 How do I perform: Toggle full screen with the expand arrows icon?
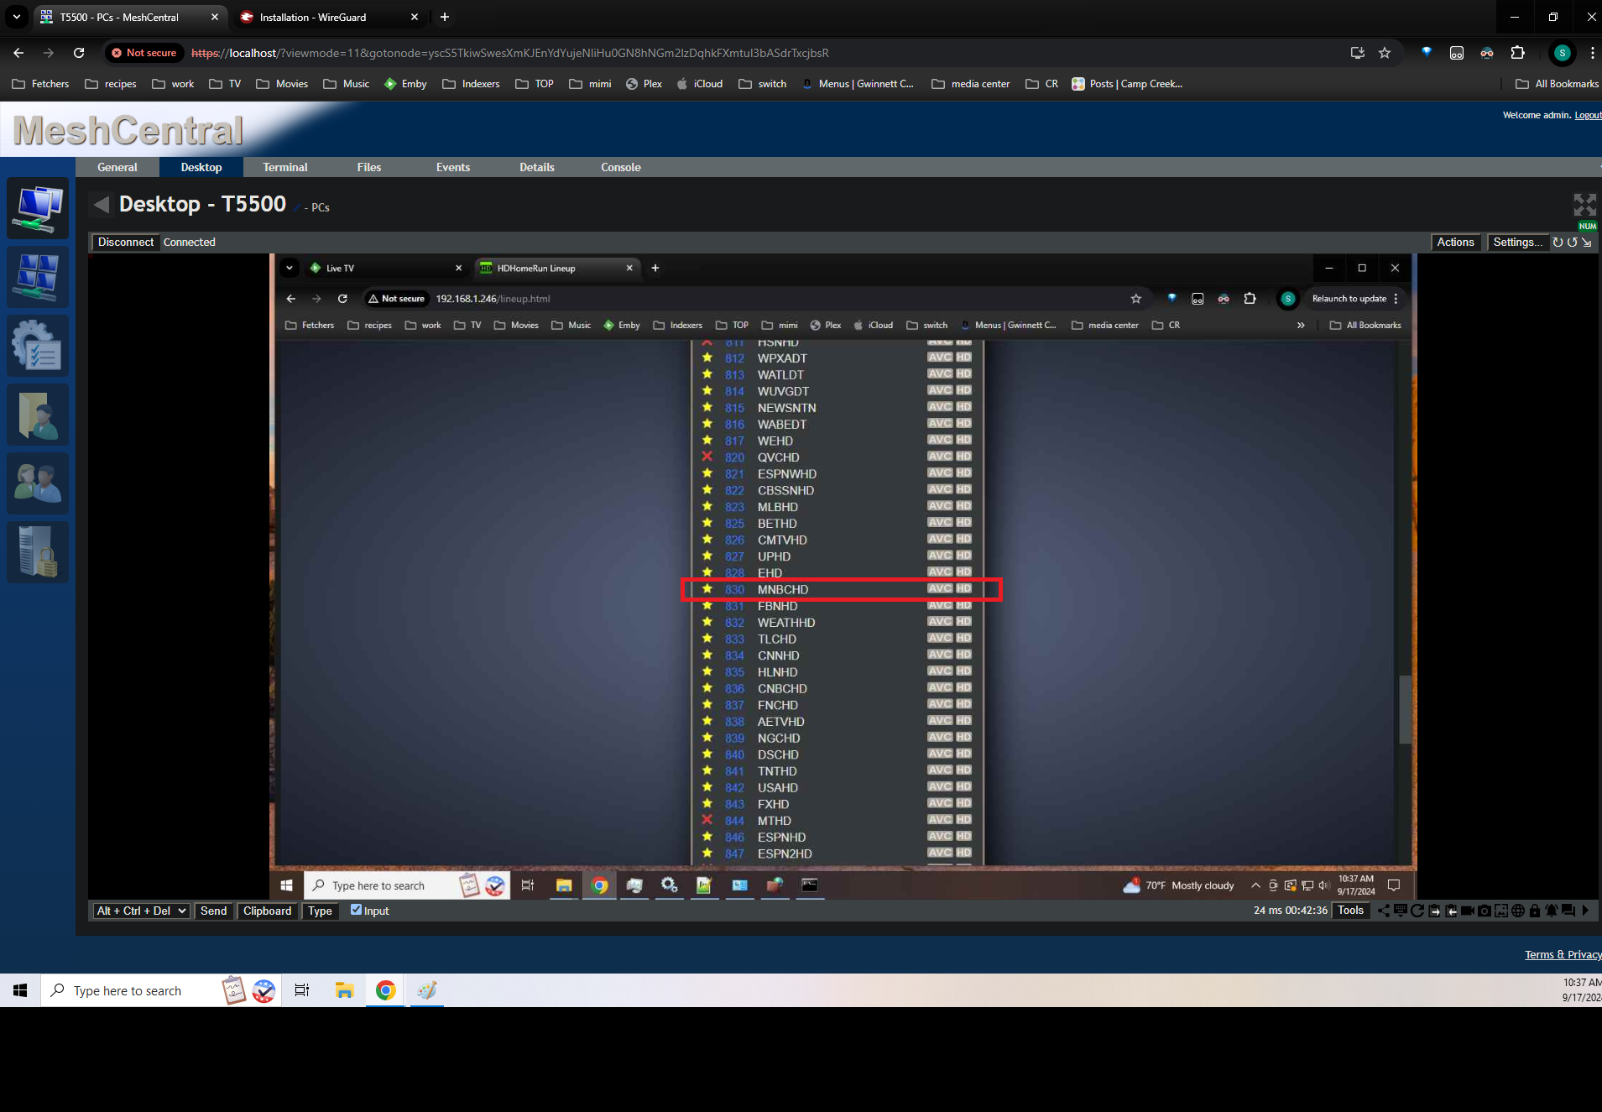click(1584, 205)
